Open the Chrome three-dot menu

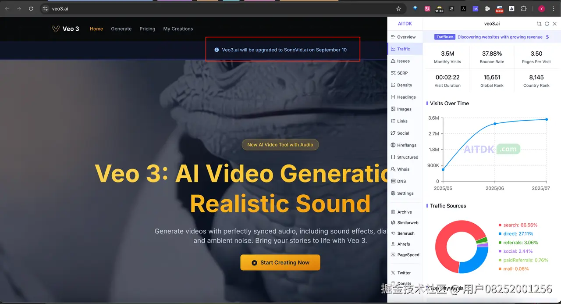point(554,9)
